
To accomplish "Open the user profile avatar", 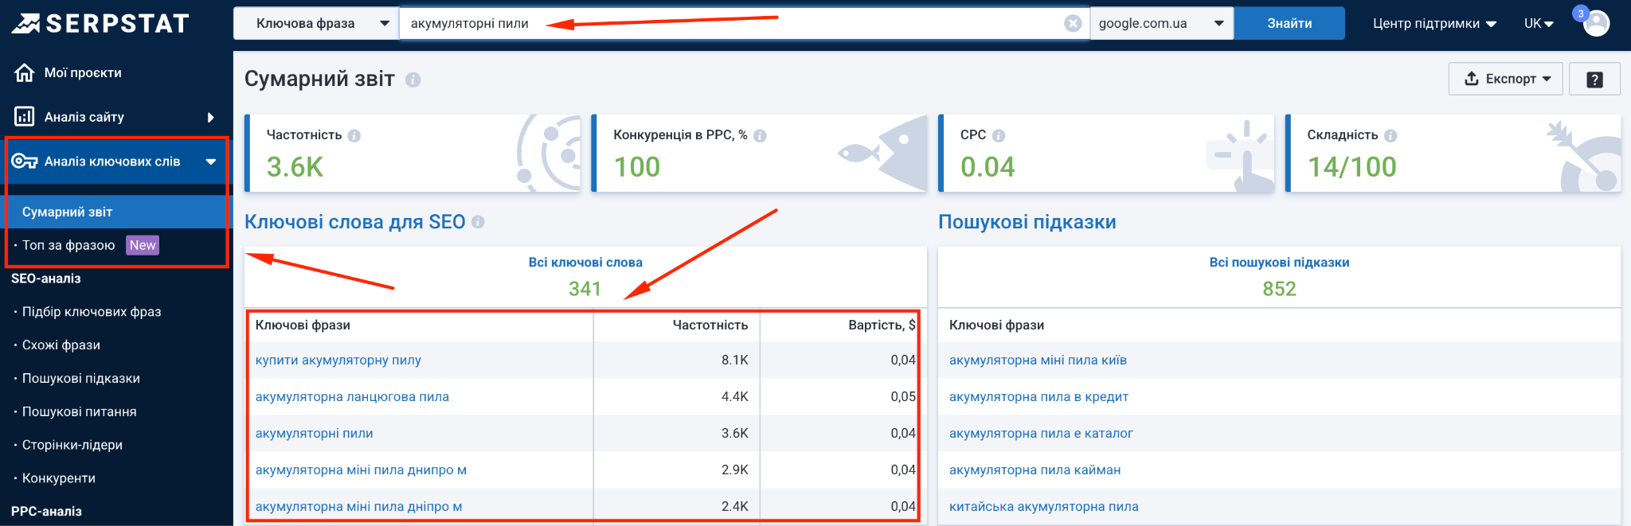I will click(x=1596, y=24).
